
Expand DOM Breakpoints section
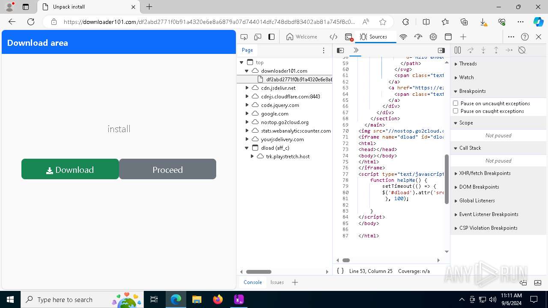tap(498, 187)
